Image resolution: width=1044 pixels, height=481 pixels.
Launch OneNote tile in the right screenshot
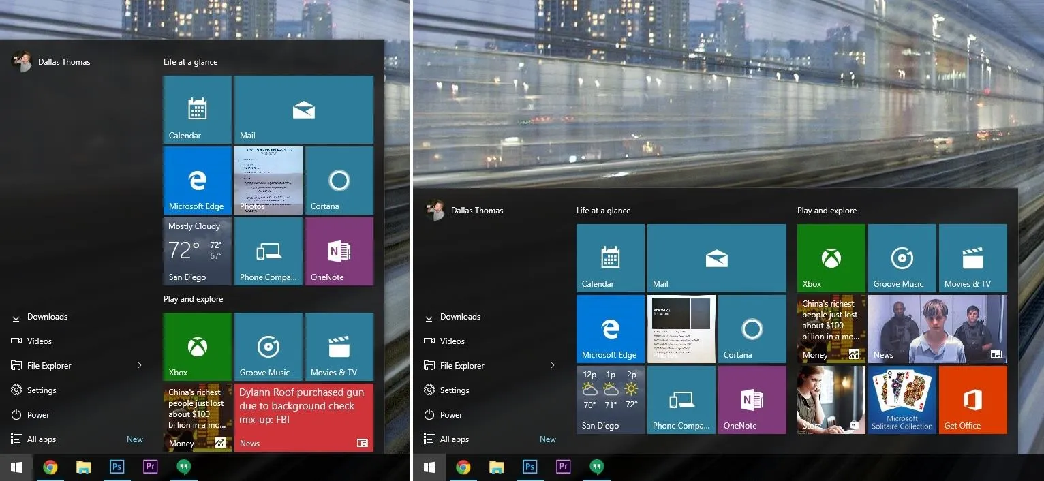pyautogui.click(x=752, y=400)
